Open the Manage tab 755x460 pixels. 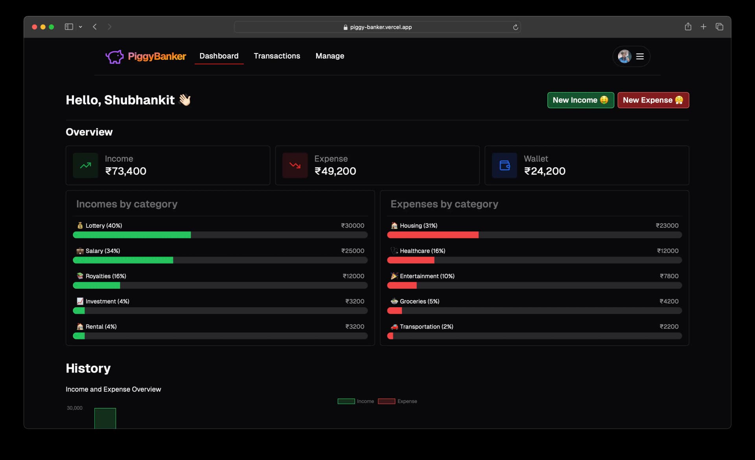click(x=330, y=56)
